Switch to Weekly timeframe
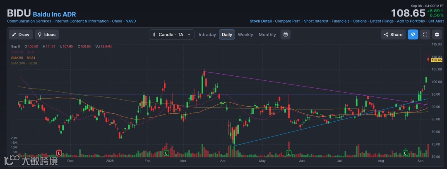Image resolution: width=447 pixels, height=169 pixels. tap(245, 35)
